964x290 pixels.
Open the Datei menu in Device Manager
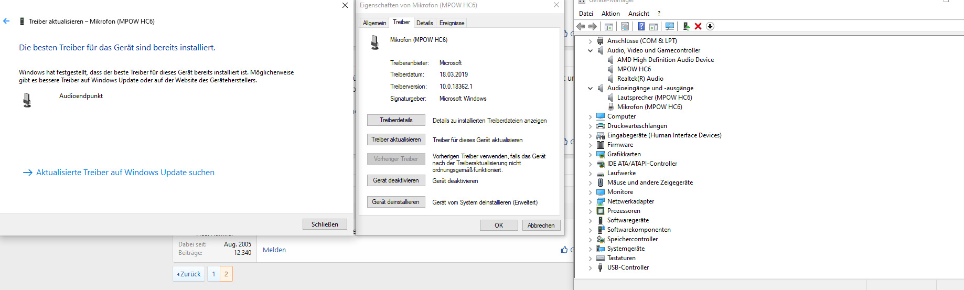[x=586, y=14]
